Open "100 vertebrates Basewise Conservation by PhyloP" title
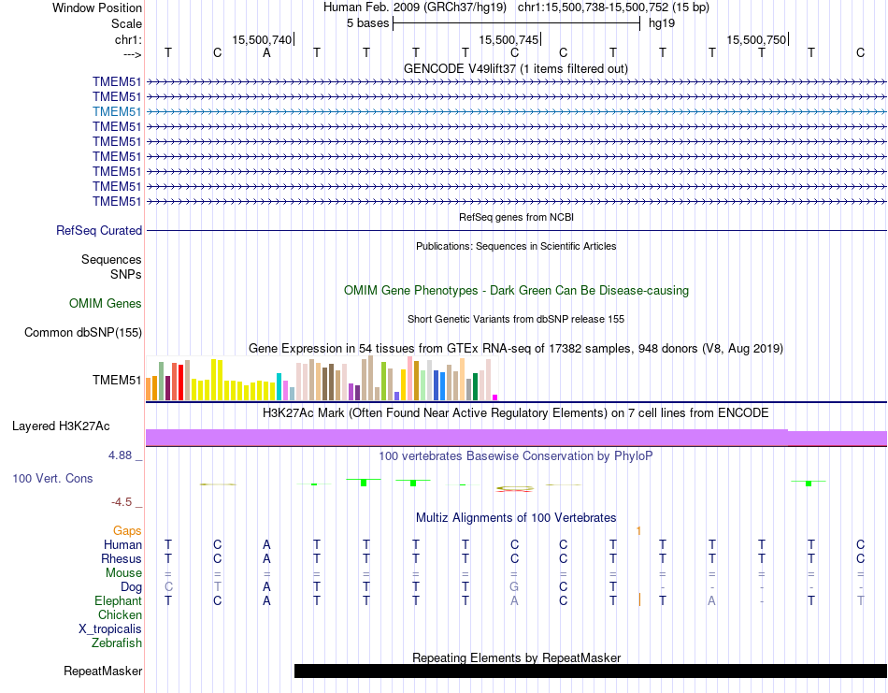Image resolution: width=888 pixels, height=693 pixels. click(515, 456)
